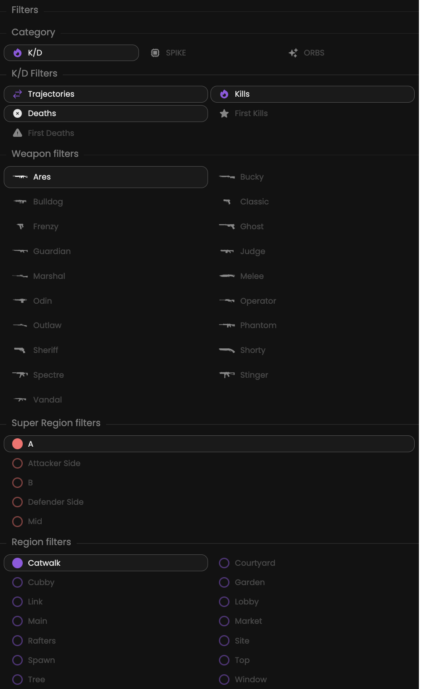The height and width of the screenshot is (689, 421).
Task: Click the Sheriff revolver icon
Action: (20, 350)
